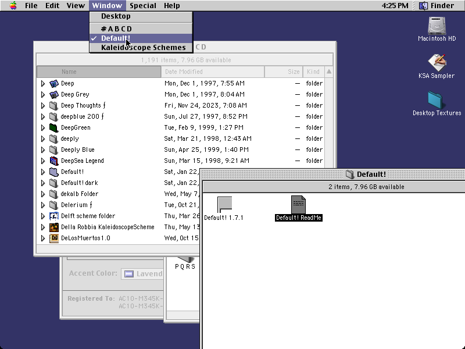This screenshot has height=349, width=465.
Task: Sort list by Date Modified column
Action: click(213, 72)
